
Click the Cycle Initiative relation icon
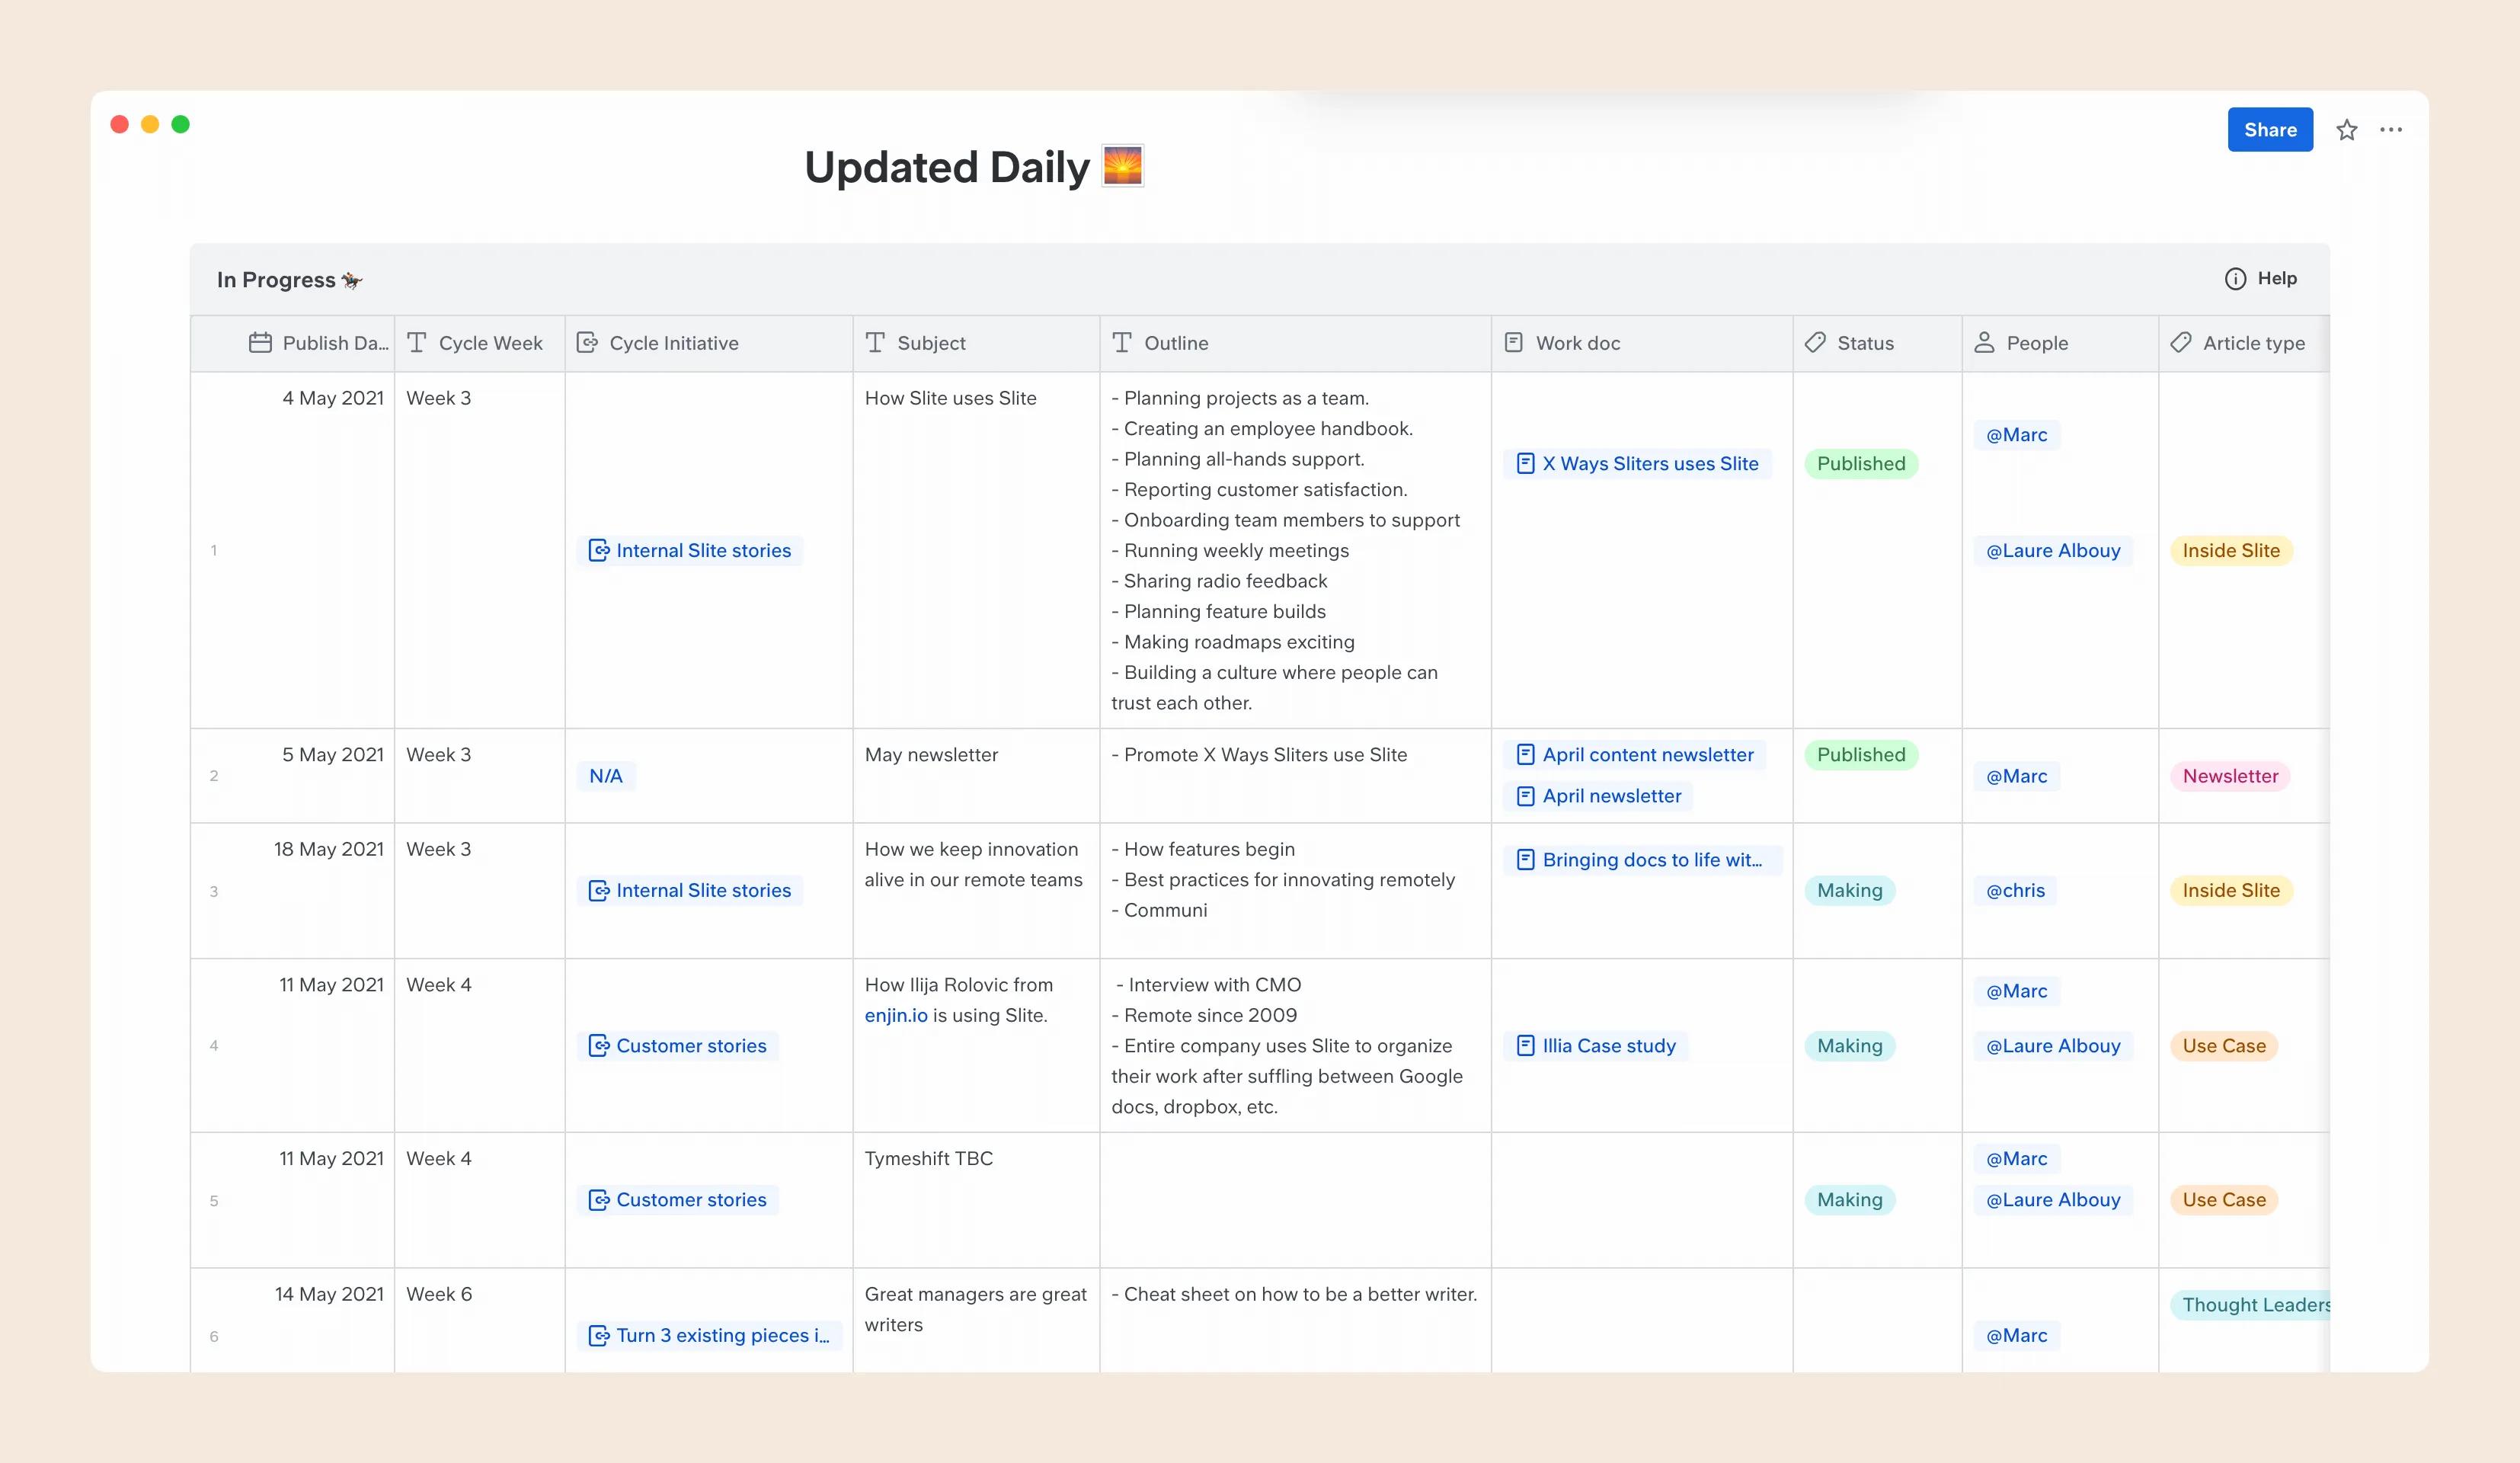[x=587, y=343]
